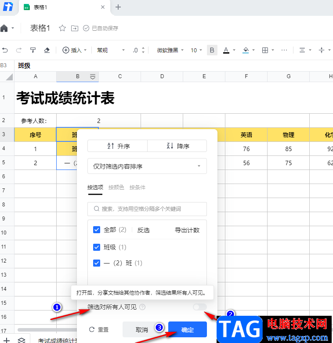333x343 pixels.
Task: Click the move-to-folder icon
Action: point(75,28)
